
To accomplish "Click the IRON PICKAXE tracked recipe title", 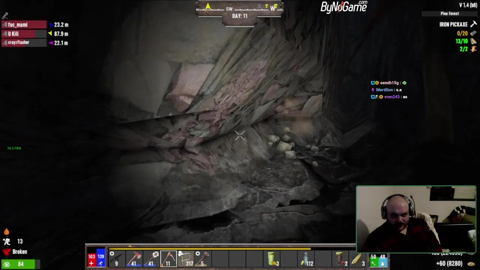I will pos(453,24).
